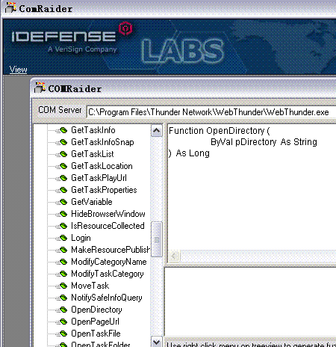Click the ComRaider title bar app icon
The height and width of the screenshot is (347, 336).
[x=10, y=8]
